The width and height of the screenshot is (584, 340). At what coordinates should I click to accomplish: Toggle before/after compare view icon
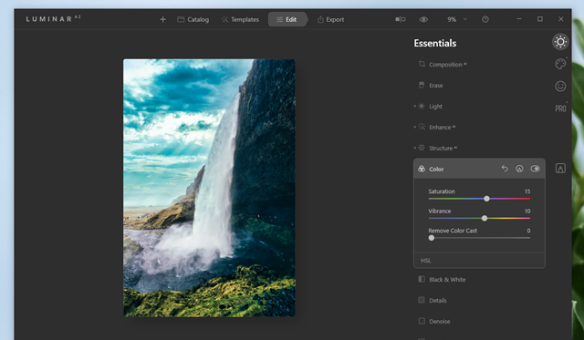coord(401,19)
